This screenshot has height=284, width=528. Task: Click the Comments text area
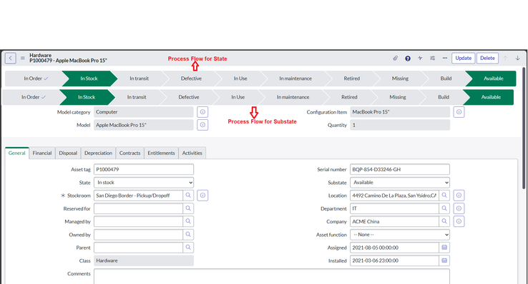coord(272,276)
